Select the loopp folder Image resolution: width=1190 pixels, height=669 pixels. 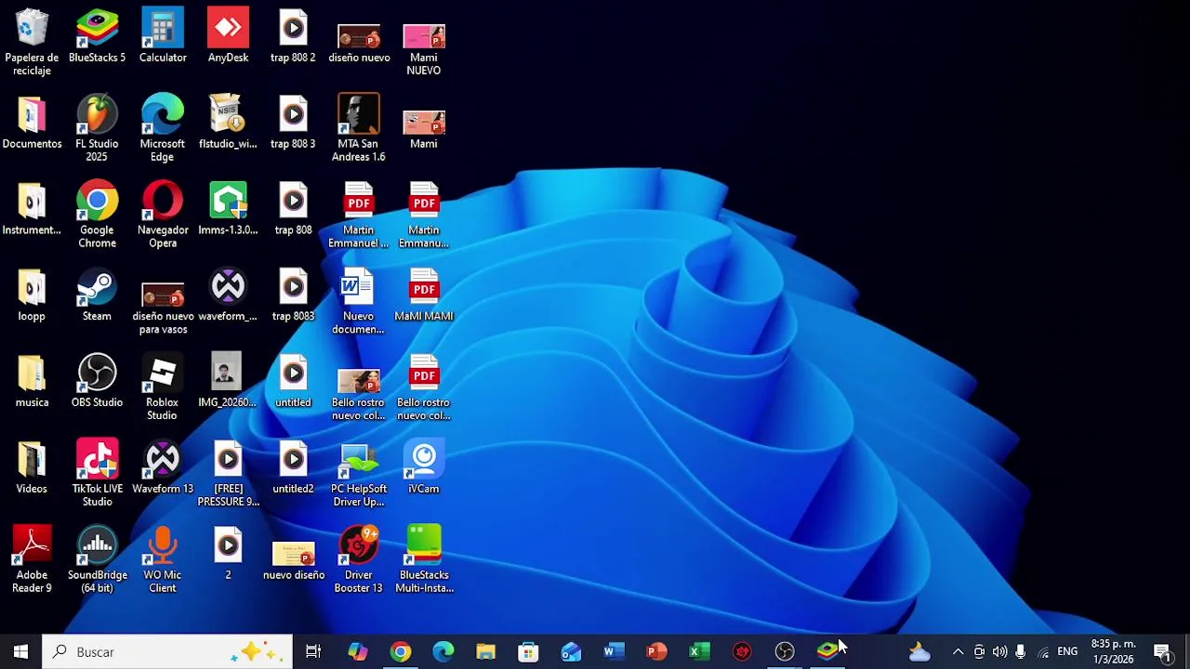coord(32,295)
